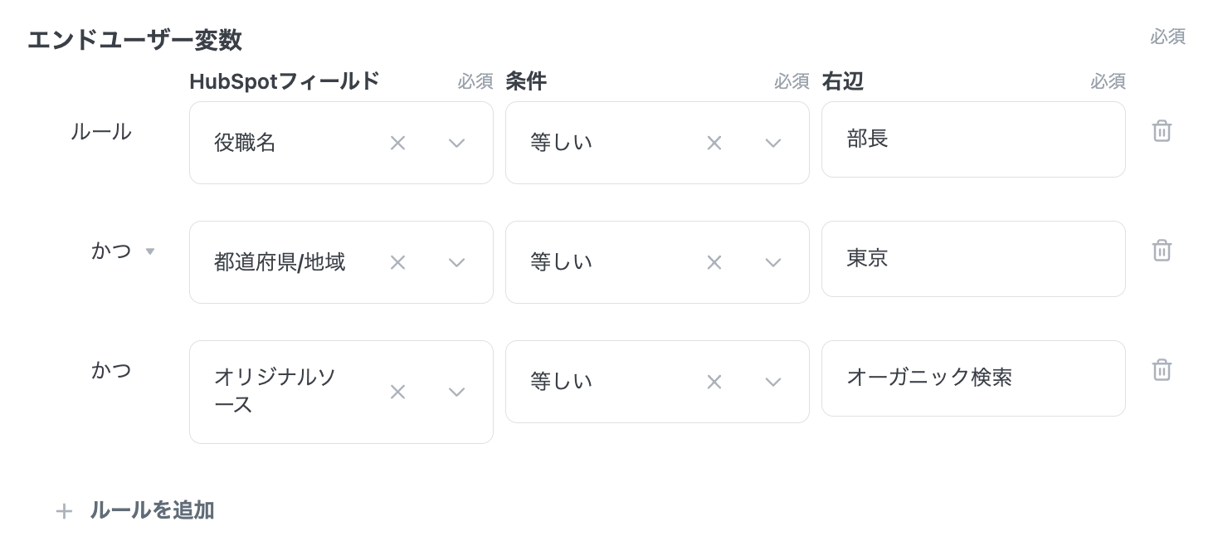Viewport: 1218px width, 551px height.
Task: Delete the オリジナルソース rule with trash icon
Action: click(x=1162, y=370)
